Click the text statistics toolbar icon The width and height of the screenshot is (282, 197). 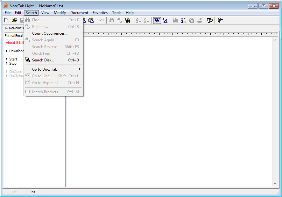coord(175,20)
